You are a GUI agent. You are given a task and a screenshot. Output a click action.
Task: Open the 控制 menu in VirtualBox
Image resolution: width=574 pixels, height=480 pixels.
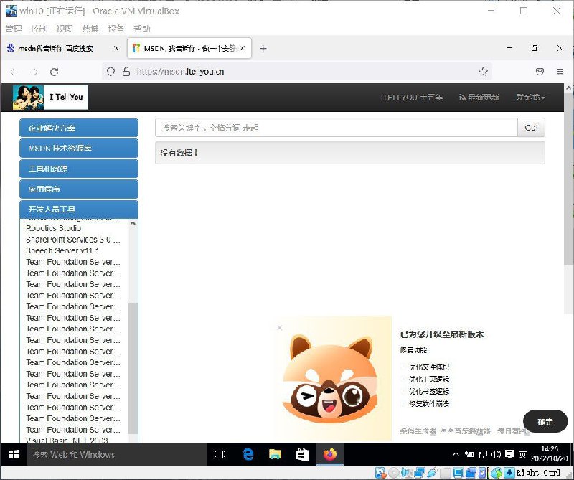[x=39, y=29]
